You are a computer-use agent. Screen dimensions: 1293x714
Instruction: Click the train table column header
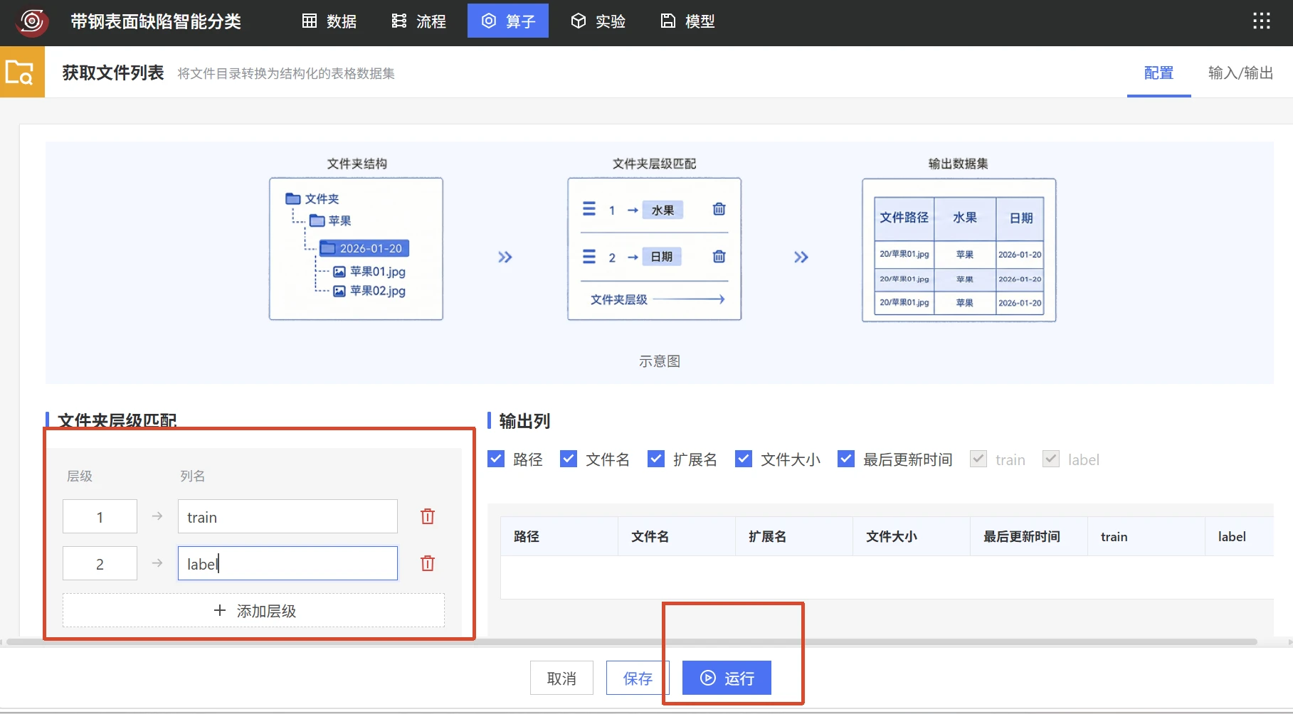click(1146, 536)
